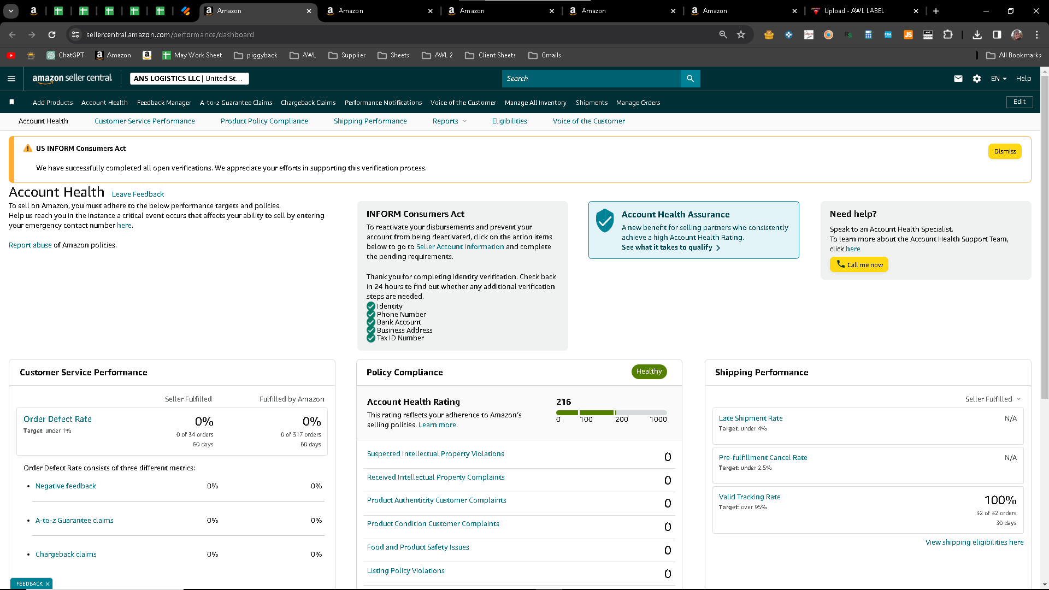Open the Seller Account Information link

pyautogui.click(x=460, y=247)
